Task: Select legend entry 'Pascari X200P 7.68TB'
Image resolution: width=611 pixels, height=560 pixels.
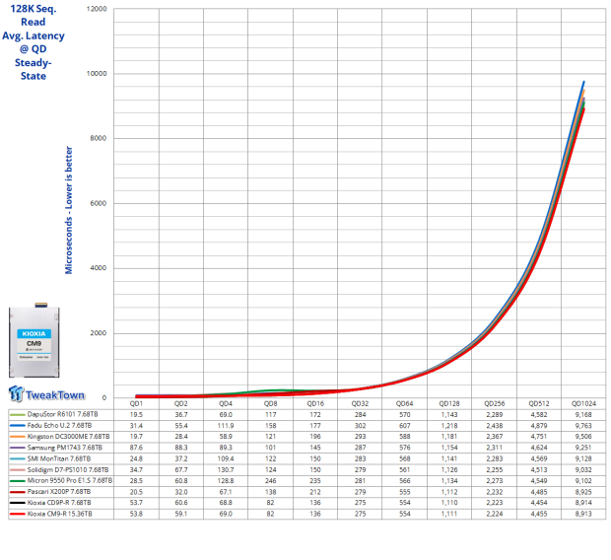Action: pyautogui.click(x=59, y=492)
